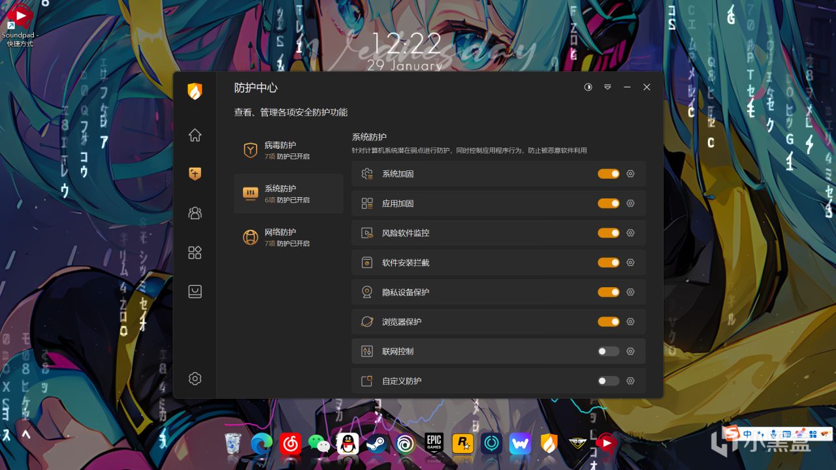The image size is (836, 470).
Task: Turn off the 浏览器保护 toggle
Action: 609,321
